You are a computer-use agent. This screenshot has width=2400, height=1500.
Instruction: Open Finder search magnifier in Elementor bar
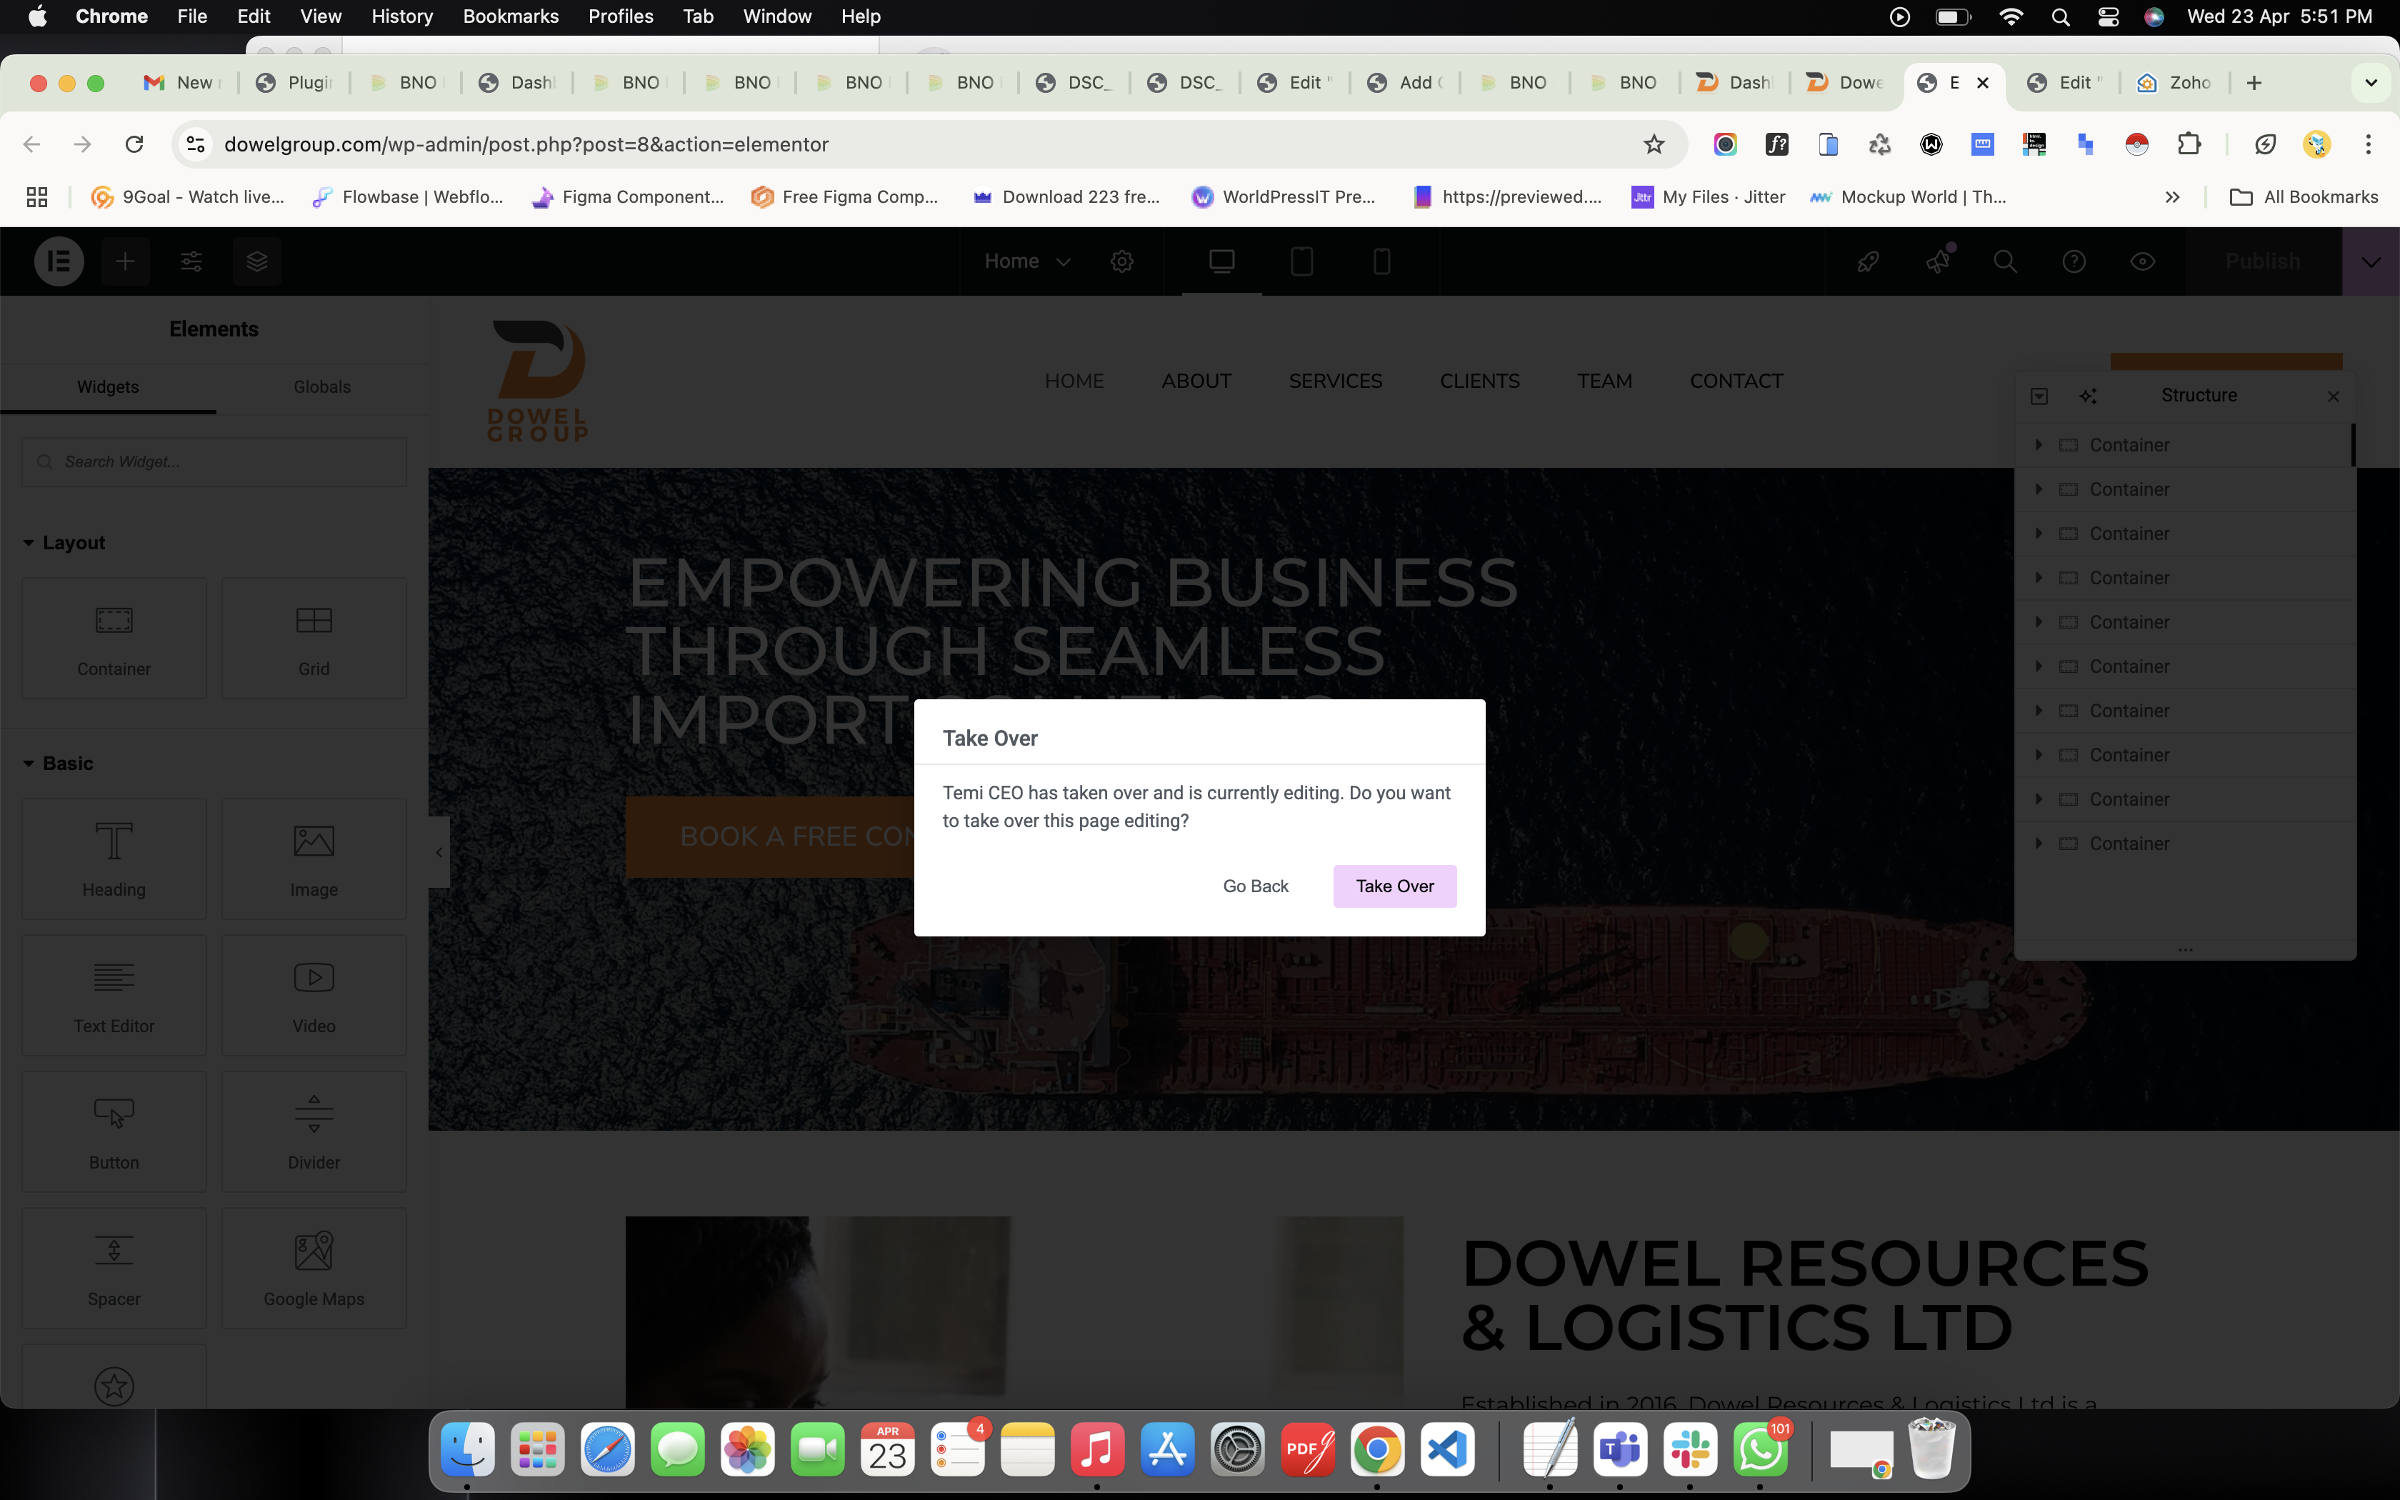coord(2005,261)
